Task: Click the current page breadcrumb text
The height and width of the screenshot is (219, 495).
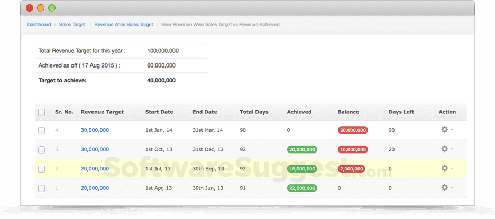Action: [x=221, y=25]
